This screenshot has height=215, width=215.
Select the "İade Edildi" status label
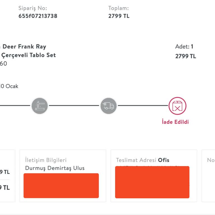(175, 122)
